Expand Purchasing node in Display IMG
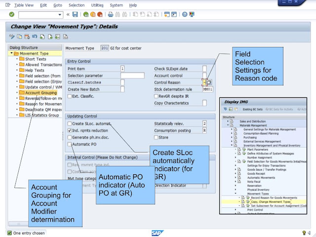This screenshot has height=237, width=316. click(x=232, y=137)
